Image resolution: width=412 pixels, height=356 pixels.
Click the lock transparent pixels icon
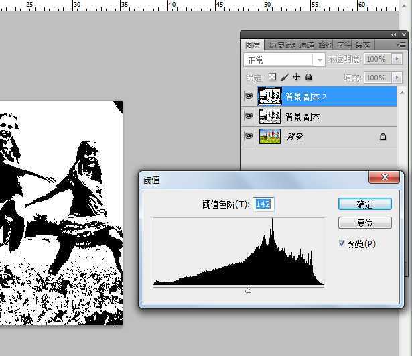273,78
